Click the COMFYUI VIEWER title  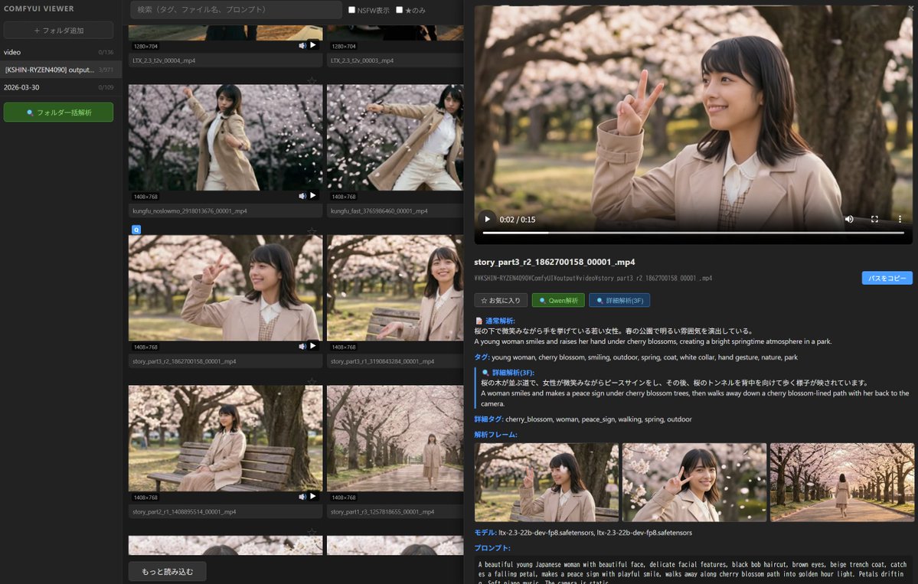pyautogui.click(x=38, y=8)
